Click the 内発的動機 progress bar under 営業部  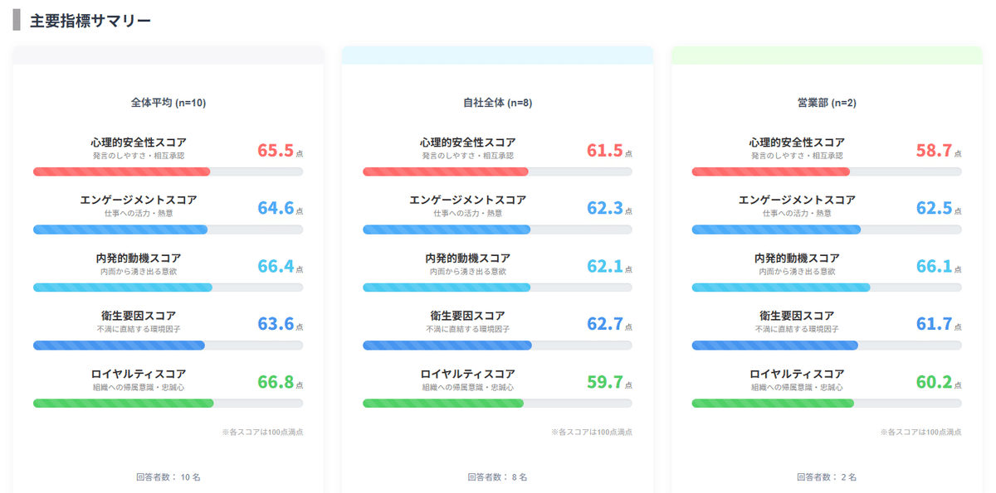coord(781,288)
